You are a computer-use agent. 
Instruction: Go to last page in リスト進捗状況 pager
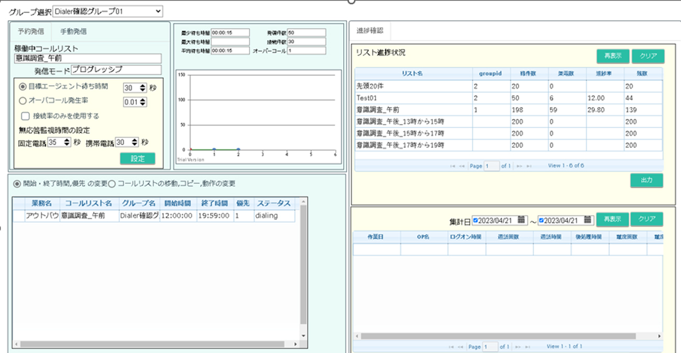[x=529, y=166]
